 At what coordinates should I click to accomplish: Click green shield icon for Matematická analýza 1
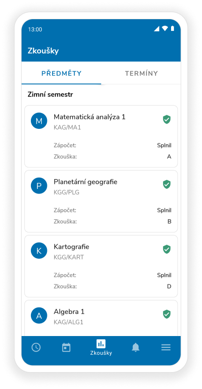tap(166, 120)
